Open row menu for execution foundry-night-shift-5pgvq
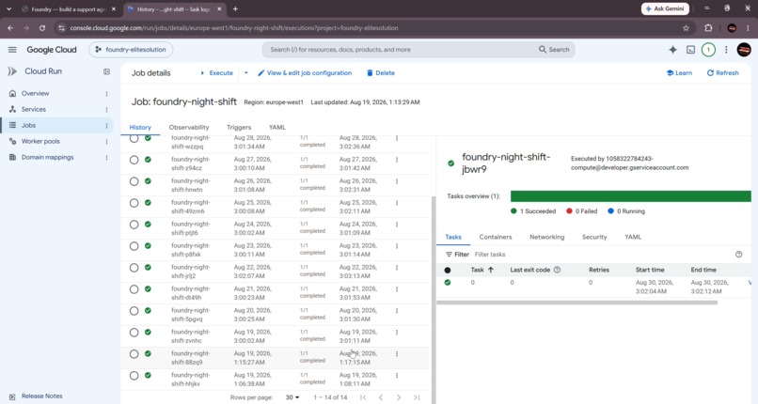This screenshot has width=758, height=404. 397,311
